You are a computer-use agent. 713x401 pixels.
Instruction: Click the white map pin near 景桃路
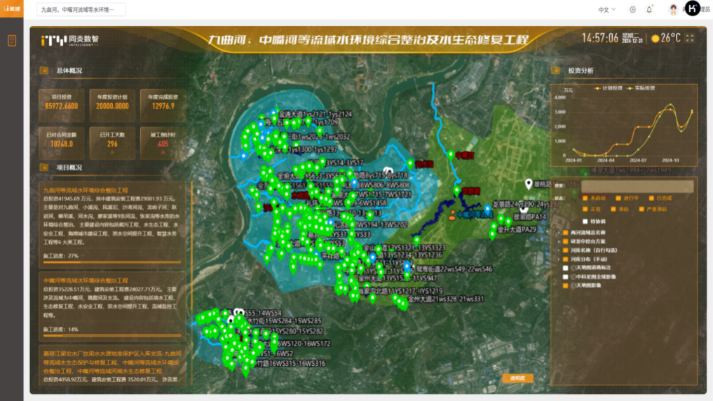(529, 184)
